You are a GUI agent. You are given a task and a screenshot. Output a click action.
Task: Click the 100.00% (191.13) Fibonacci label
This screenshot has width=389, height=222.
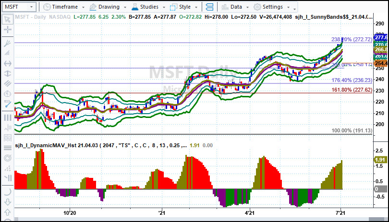click(x=352, y=130)
